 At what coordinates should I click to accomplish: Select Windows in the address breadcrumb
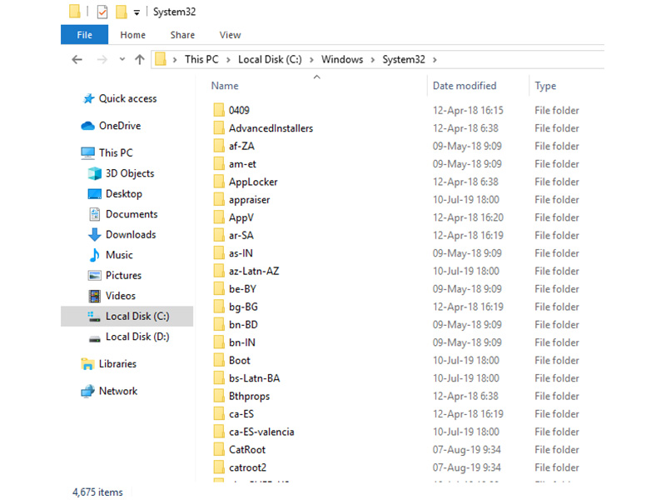pyautogui.click(x=342, y=59)
